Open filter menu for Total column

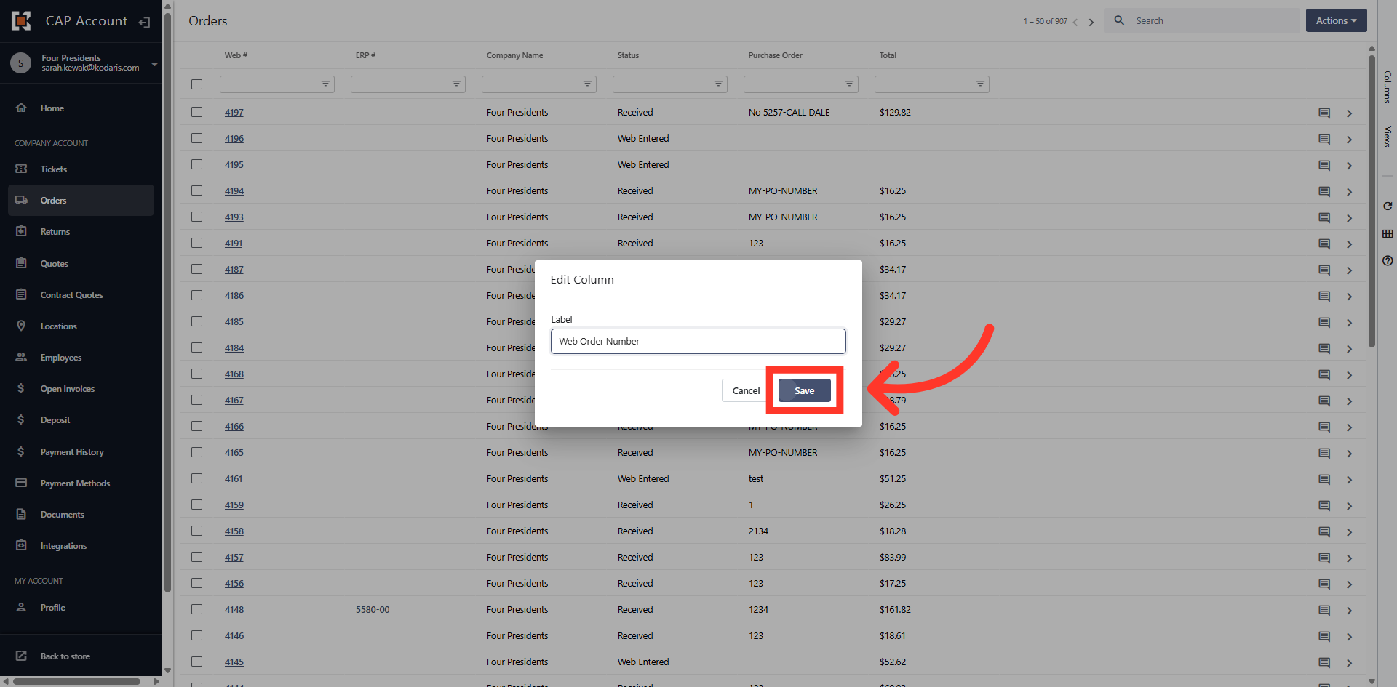pyautogui.click(x=980, y=84)
